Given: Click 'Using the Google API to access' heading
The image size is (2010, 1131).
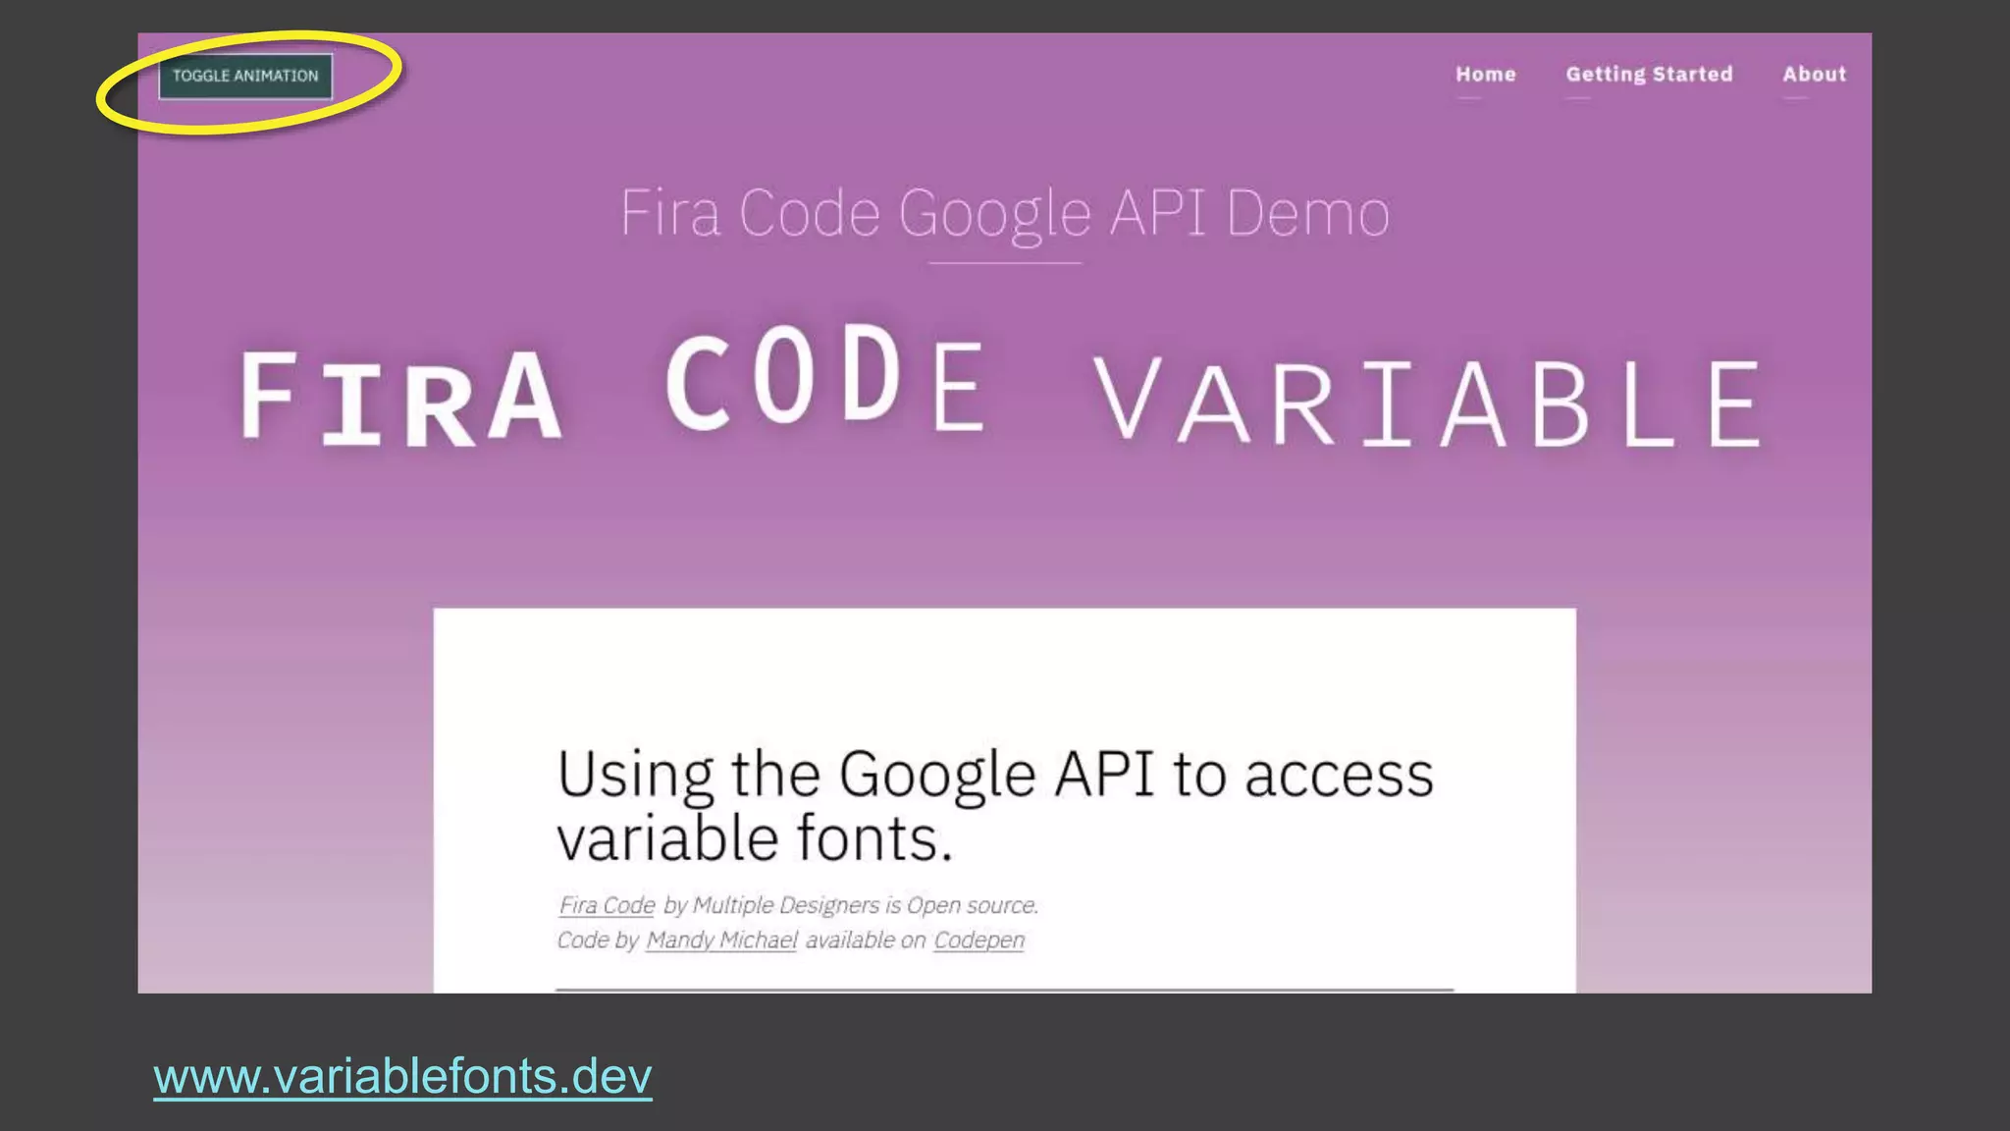Looking at the screenshot, I should point(995,775).
